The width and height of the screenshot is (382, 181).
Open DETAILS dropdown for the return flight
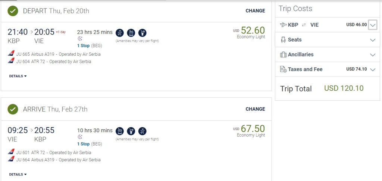pyautogui.click(x=18, y=174)
